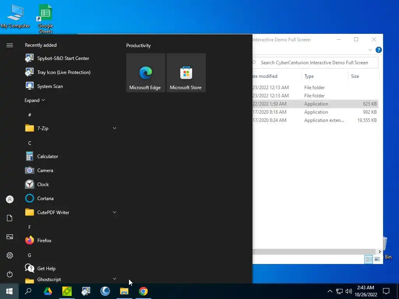Expand the 7-Zip folder chevron

point(115,128)
